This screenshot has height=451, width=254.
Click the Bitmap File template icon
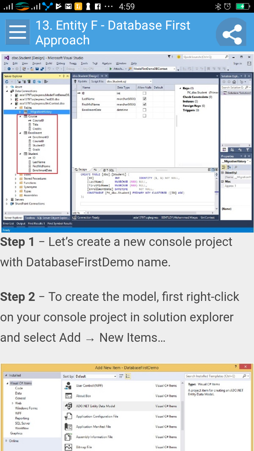pyautogui.click(x=68, y=447)
